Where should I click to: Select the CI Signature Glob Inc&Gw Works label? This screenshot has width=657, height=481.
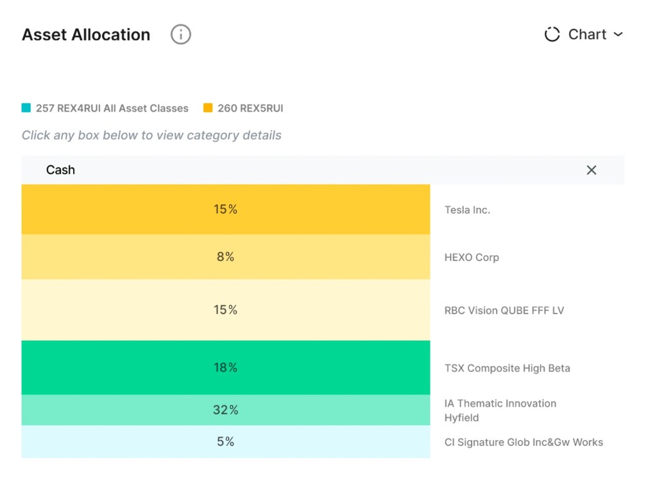click(x=524, y=443)
